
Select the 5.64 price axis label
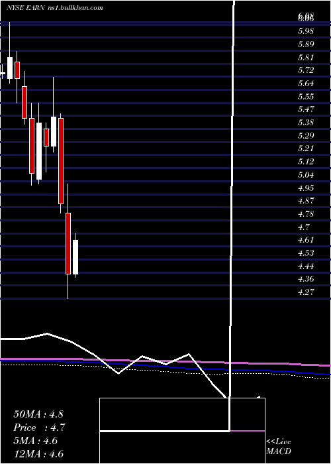click(x=306, y=84)
